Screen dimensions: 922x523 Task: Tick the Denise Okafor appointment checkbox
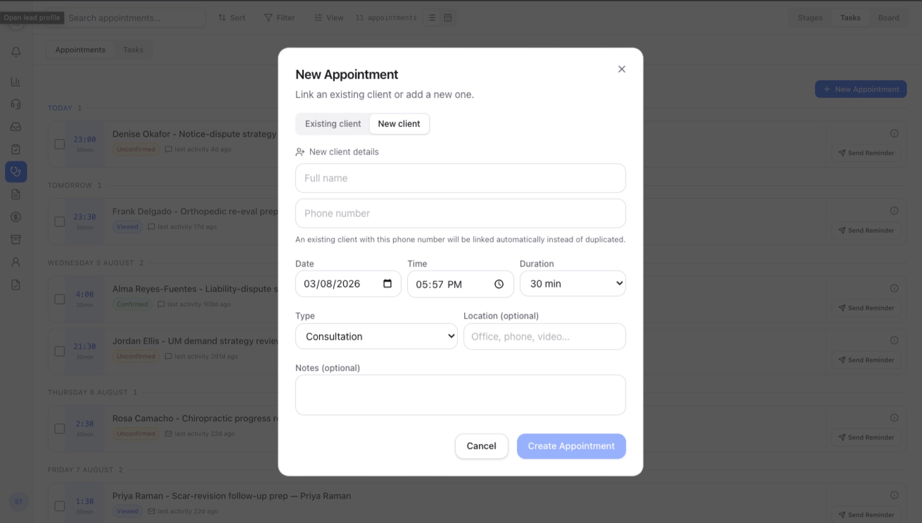(59, 144)
